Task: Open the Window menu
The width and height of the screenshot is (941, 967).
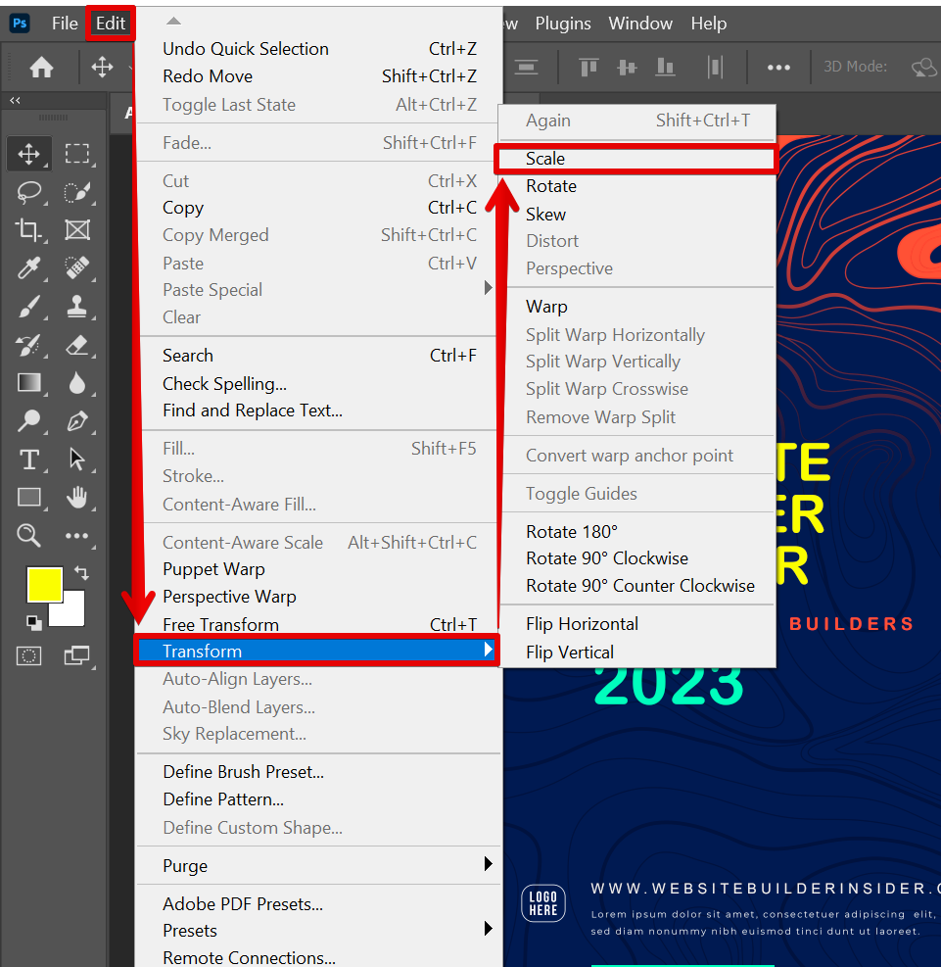Action: tap(640, 24)
